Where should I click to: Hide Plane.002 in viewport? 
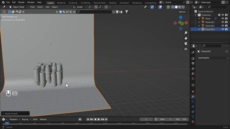(223, 26)
